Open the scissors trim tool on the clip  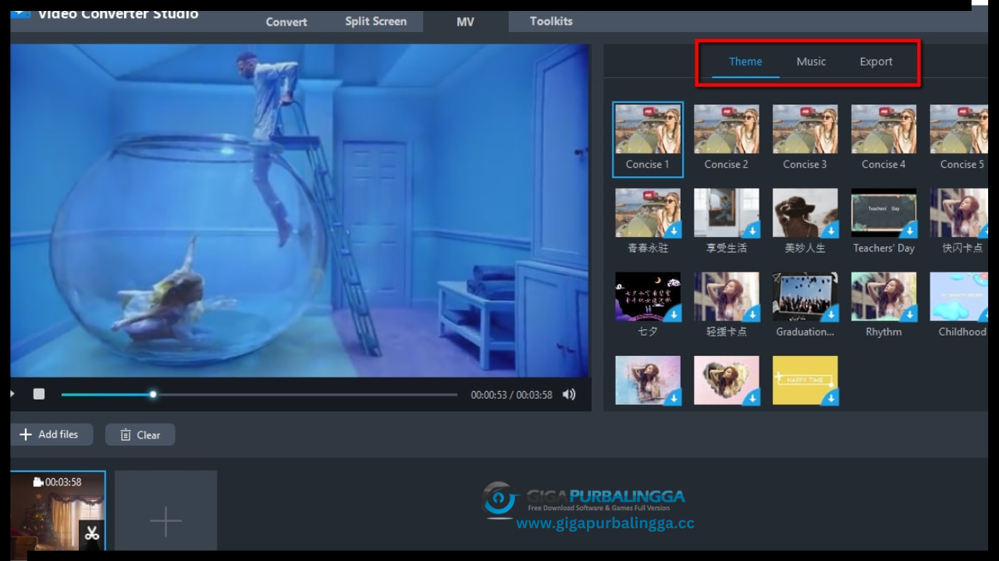click(x=92, y=534)
